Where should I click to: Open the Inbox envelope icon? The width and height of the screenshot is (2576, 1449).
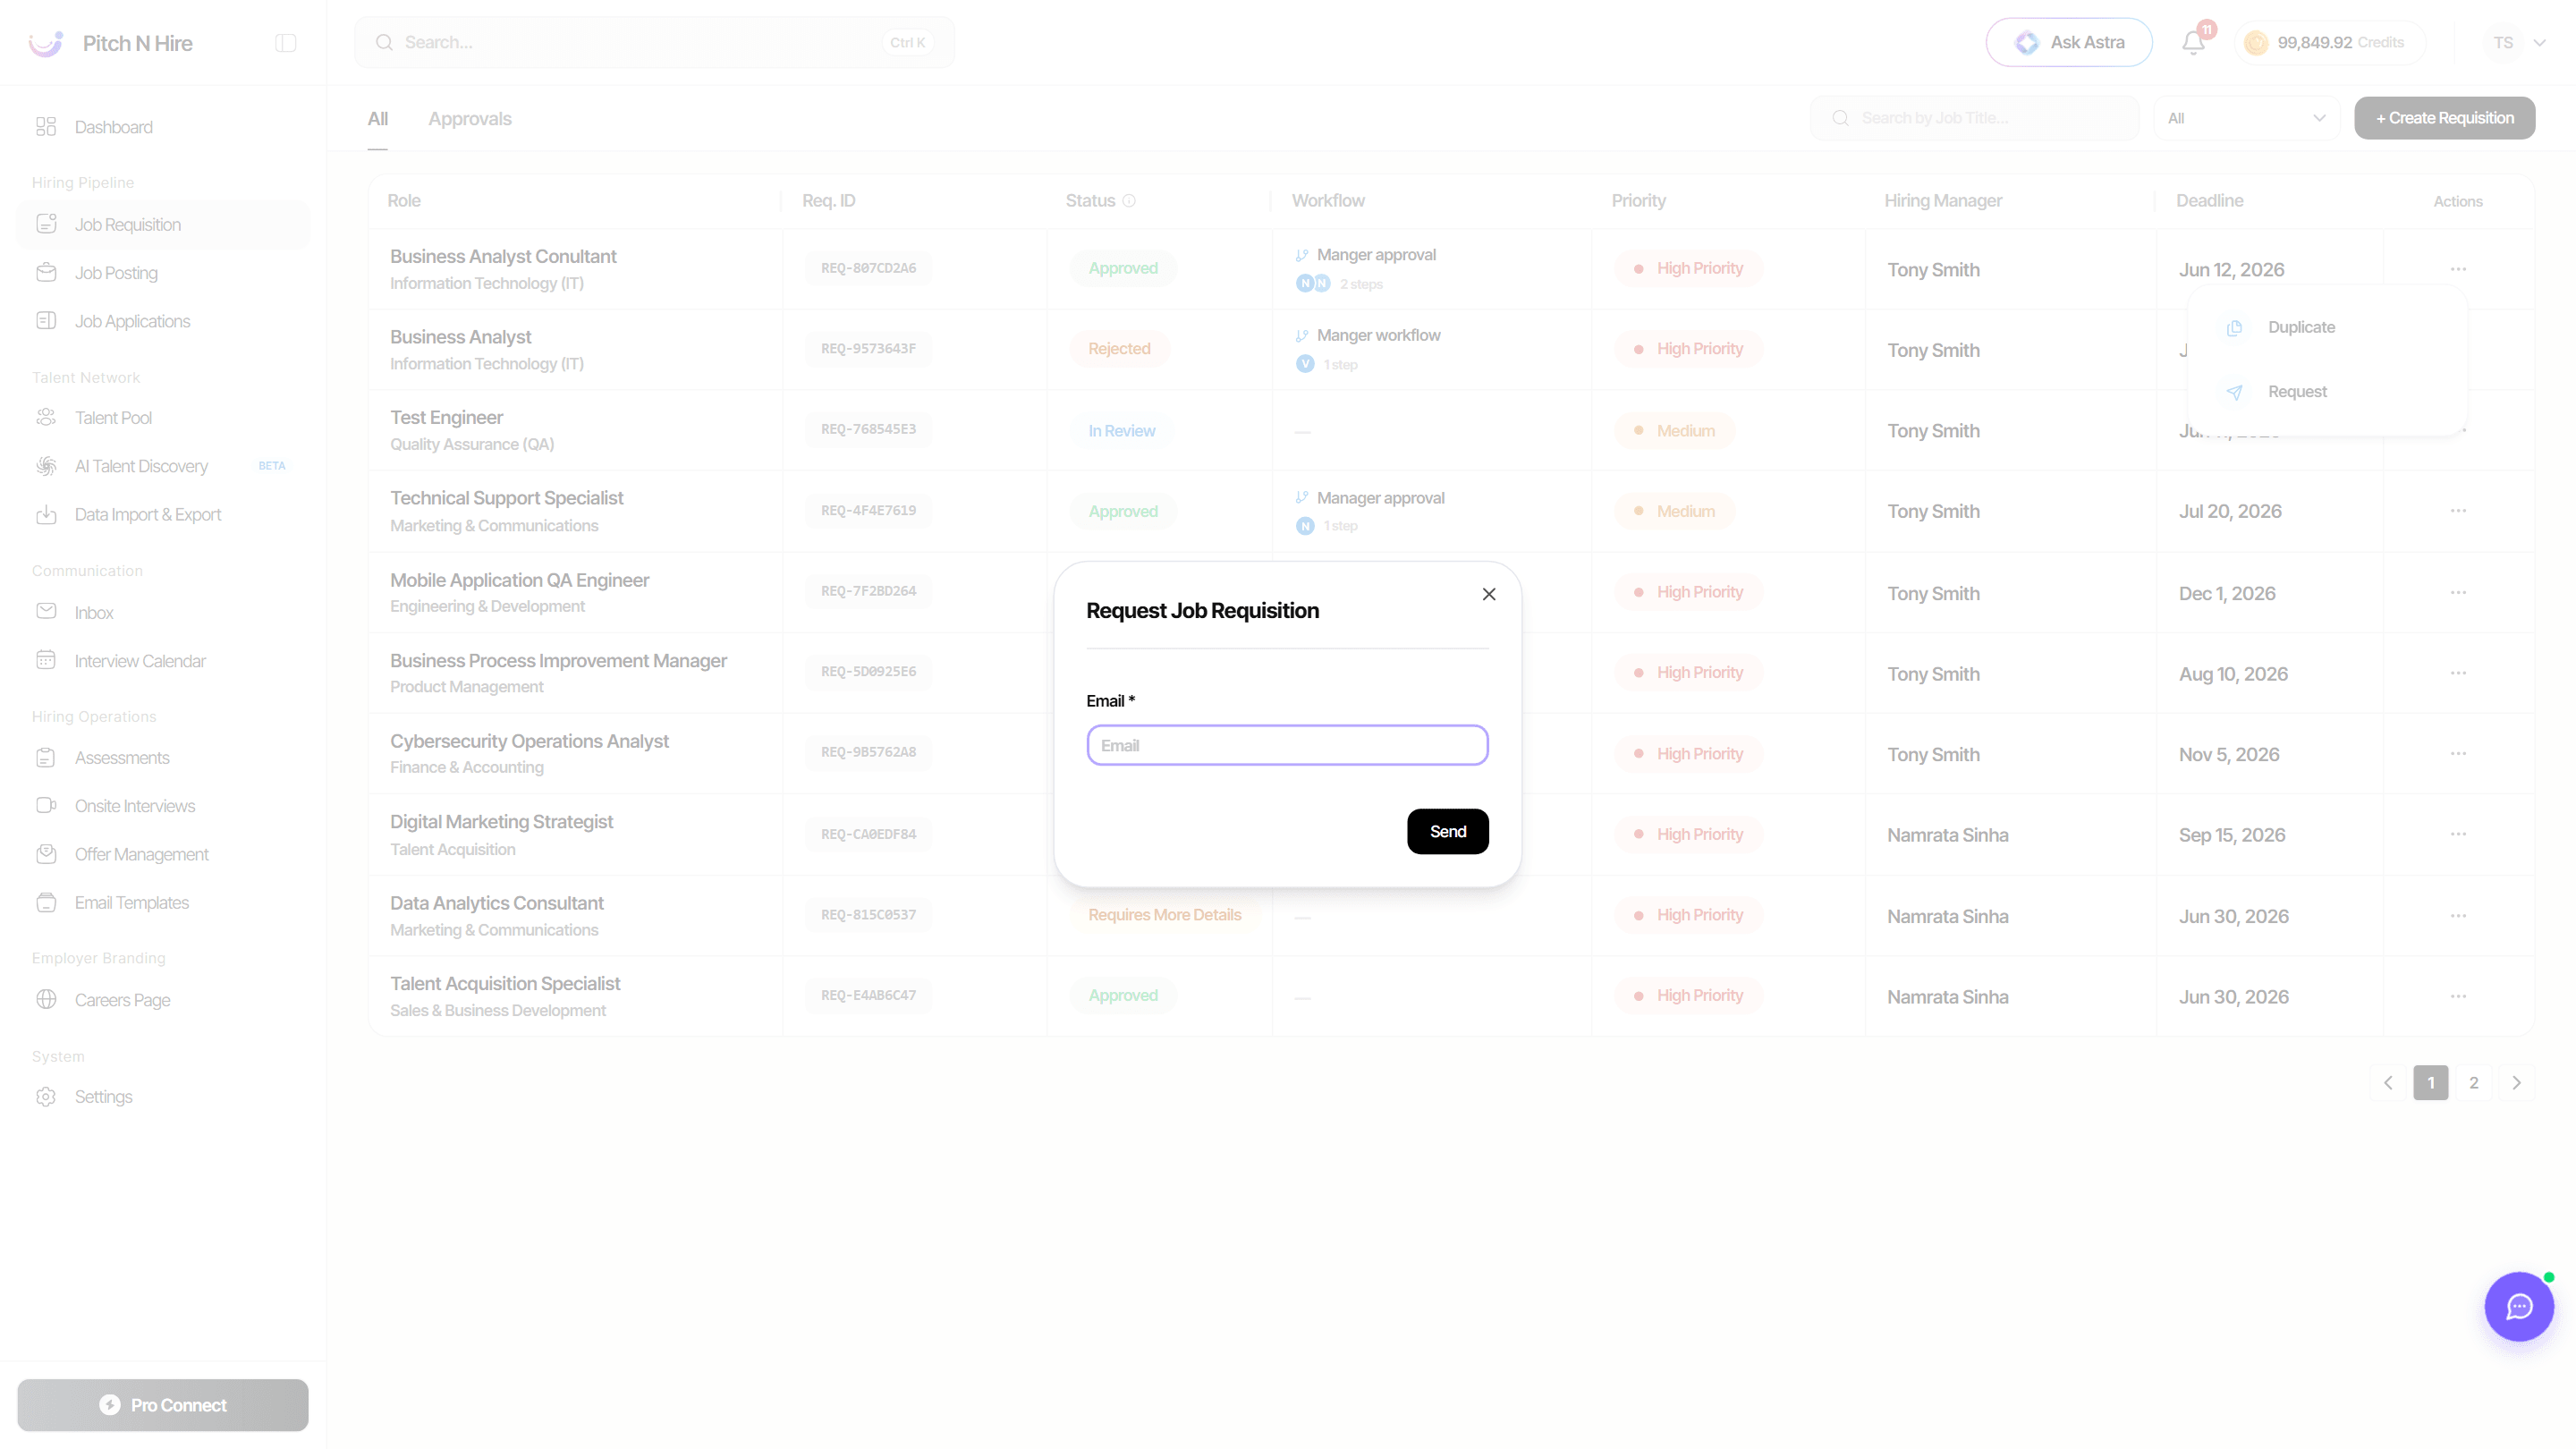pos(46,611)
